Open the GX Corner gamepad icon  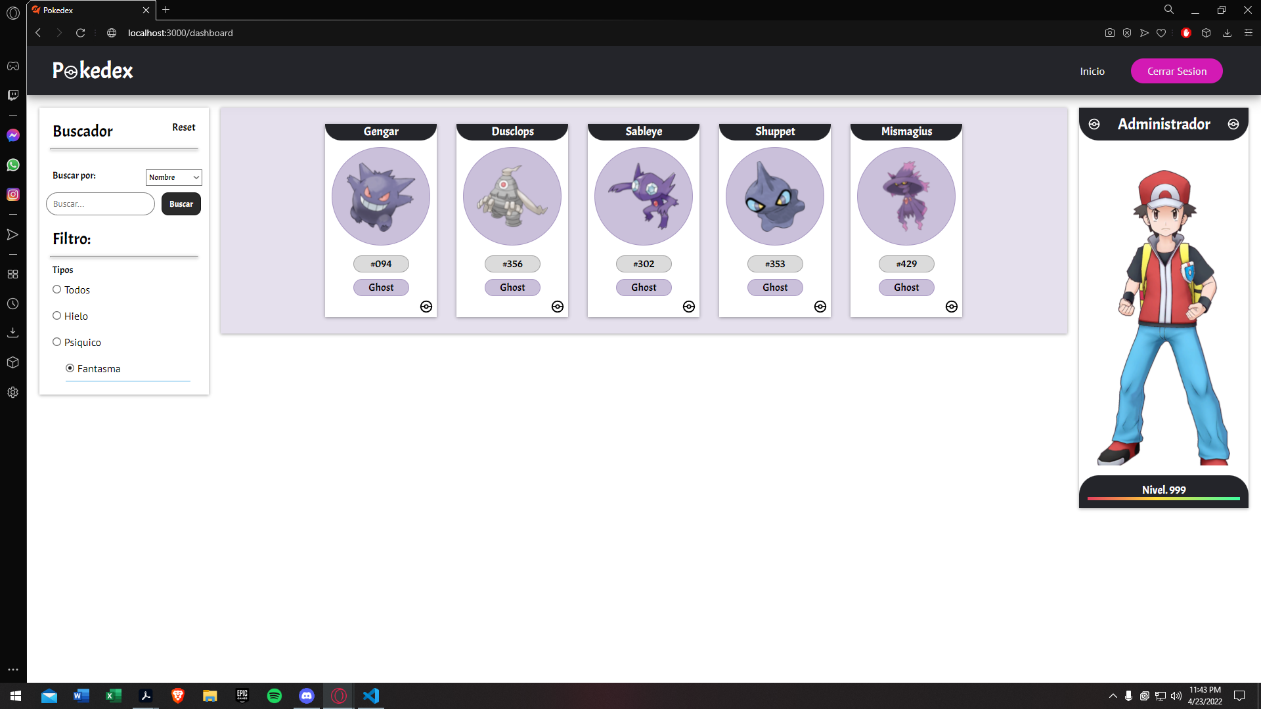pos(13,66)
